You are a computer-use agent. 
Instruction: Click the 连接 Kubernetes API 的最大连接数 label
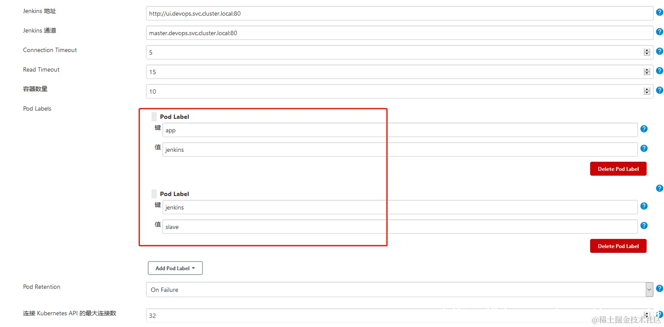[x=70, y=313]
